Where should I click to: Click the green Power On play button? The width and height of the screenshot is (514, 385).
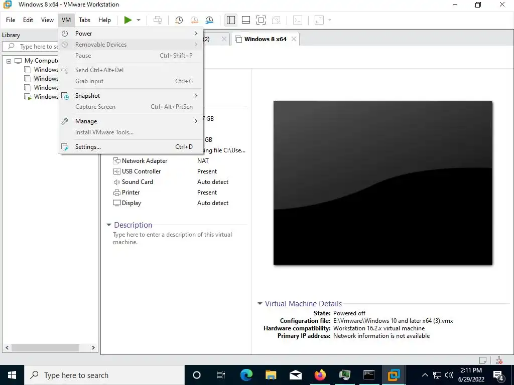tap(128, 20)
